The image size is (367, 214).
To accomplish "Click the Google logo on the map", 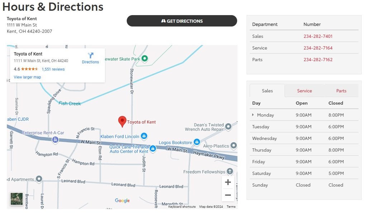I will [x=122, y=201].
